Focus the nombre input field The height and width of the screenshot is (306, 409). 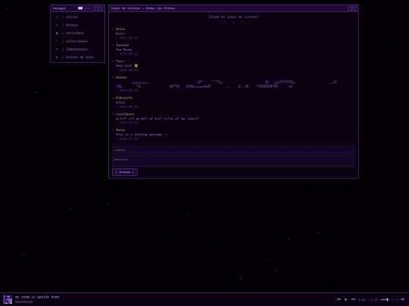(233, 150)
